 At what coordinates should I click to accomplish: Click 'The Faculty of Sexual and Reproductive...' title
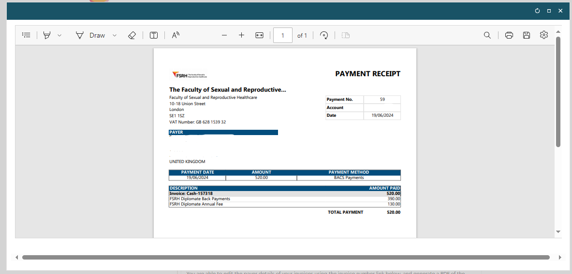228,90
